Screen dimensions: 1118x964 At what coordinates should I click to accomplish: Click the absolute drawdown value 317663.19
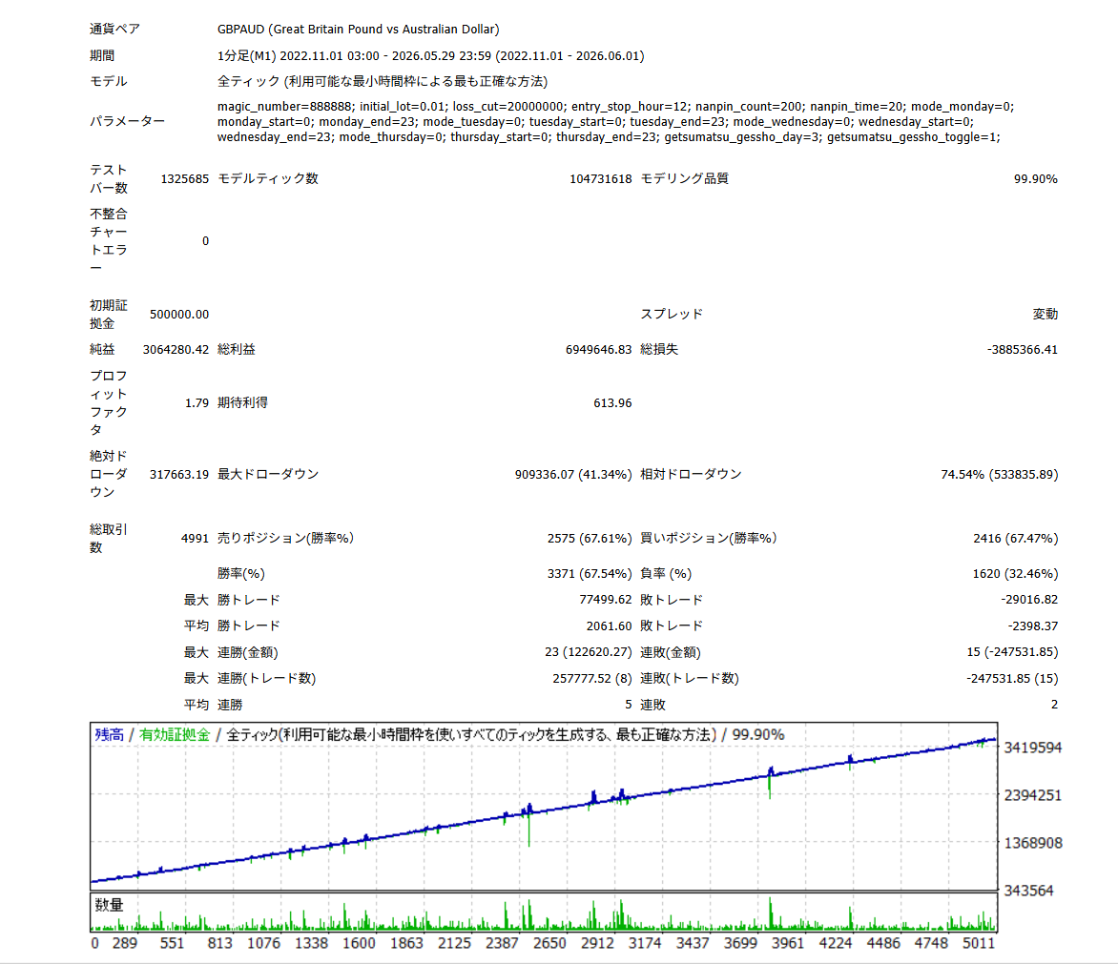[x=179, y=475]
